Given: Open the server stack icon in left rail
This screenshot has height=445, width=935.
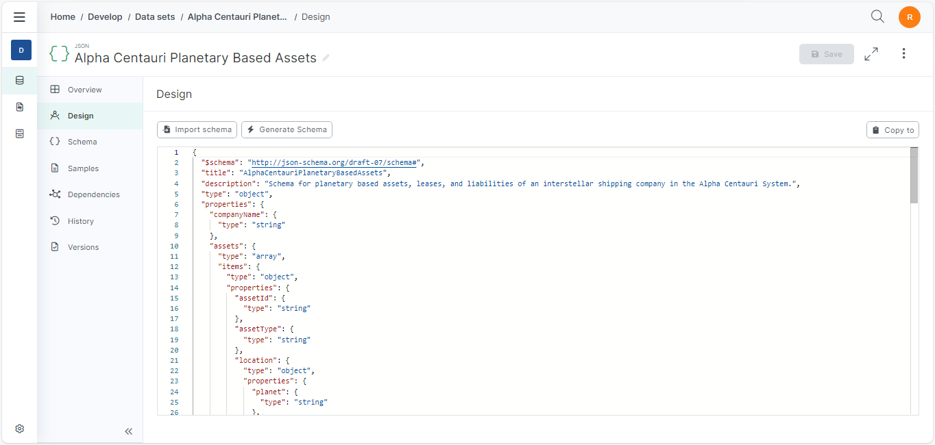Looking at the screenshot, I should point(19,133).
